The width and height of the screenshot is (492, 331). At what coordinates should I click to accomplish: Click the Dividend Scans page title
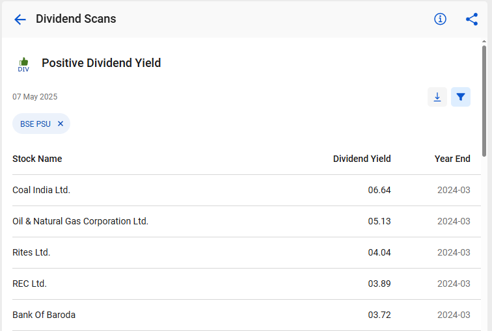coord(76,19)
